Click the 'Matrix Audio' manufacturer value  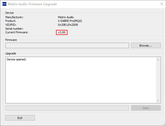tap(66, 17)
